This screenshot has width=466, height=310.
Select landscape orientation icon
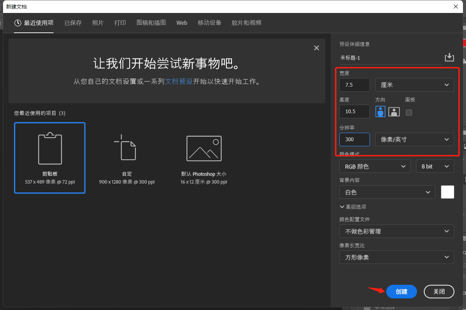point(394,112)
